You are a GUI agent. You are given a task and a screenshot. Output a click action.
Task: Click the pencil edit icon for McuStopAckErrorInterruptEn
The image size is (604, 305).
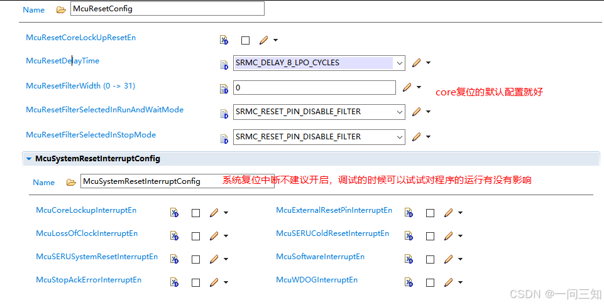pos(214,282)
